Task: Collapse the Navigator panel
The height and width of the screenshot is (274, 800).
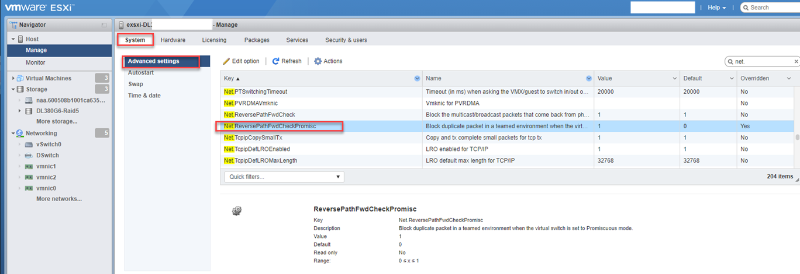Action: [104, 25]
